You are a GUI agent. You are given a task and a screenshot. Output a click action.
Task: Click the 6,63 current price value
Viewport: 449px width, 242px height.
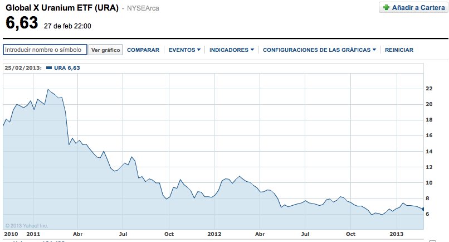pos(22,23)
